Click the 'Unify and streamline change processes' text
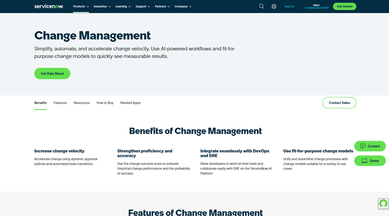The height and width of the screenshot is (216, 389). [x=316, y=164]
